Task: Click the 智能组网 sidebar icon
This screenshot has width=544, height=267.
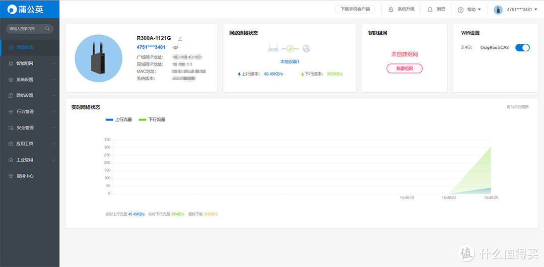Action: click(x=11, y=63)
